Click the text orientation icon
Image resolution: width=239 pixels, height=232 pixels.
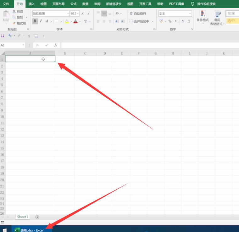117,14
